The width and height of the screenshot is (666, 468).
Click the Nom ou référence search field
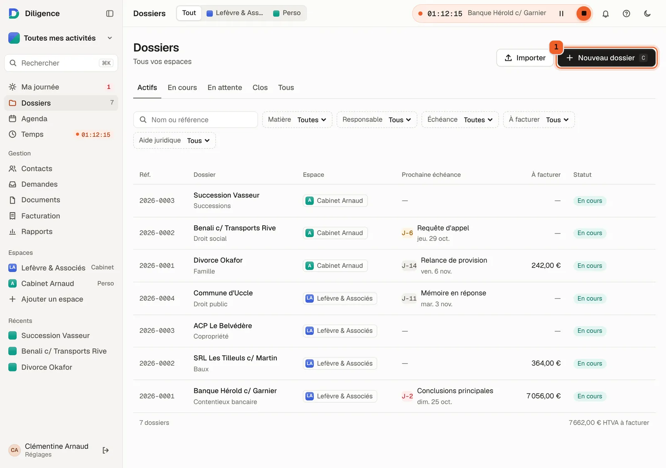pos(196,119)
